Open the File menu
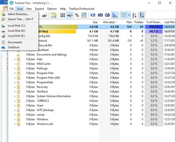Screen dimensions: 176x142 coord(12,9)
